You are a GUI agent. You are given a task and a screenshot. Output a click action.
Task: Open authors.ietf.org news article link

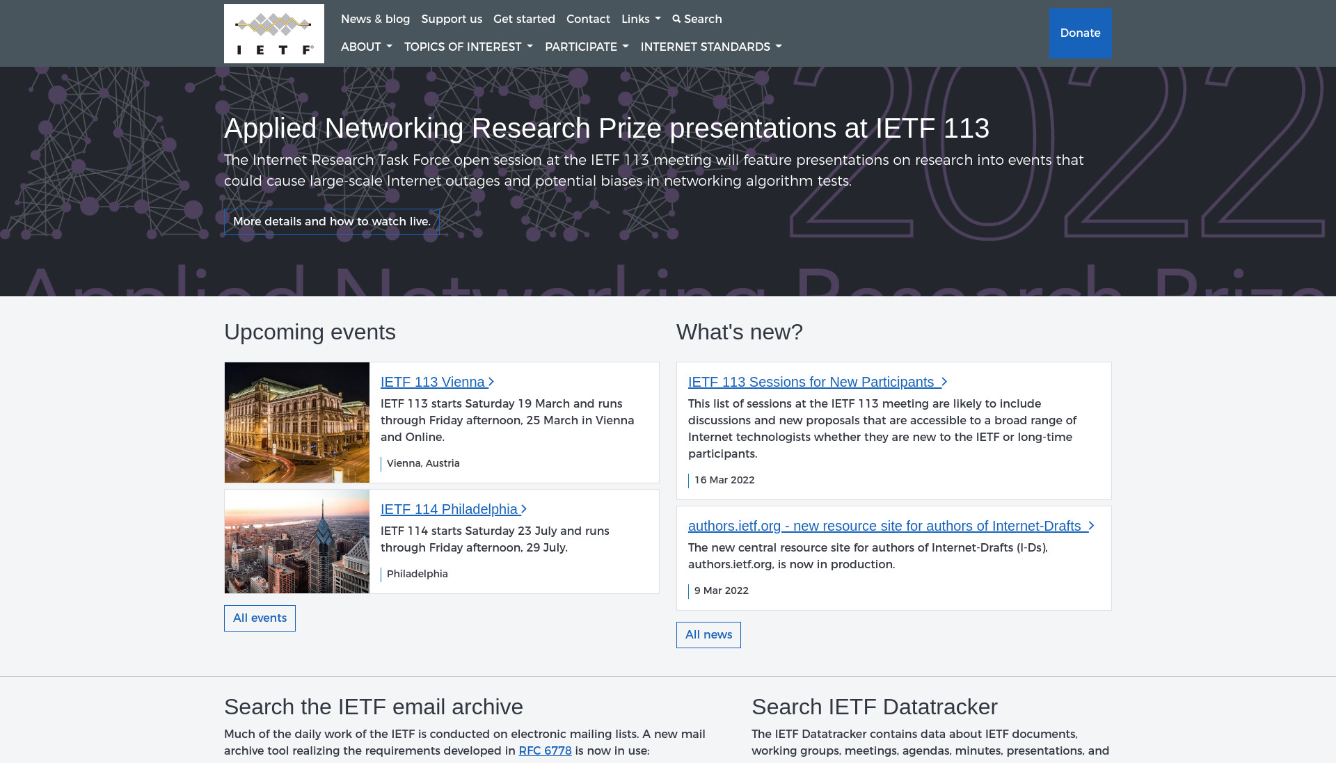coord(891,526)
